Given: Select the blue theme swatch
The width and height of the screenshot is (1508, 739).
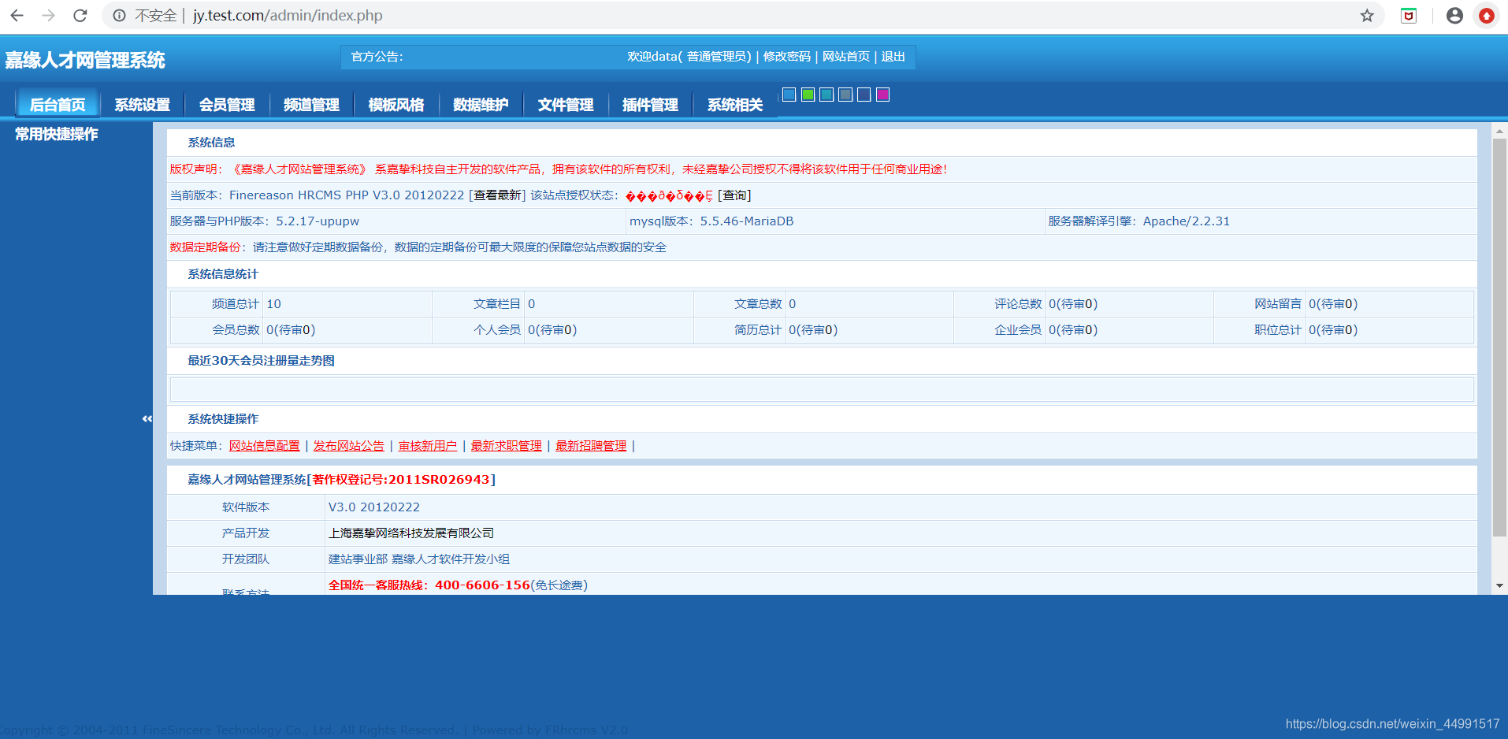Looking at the screenshot, I should point(789,95).
